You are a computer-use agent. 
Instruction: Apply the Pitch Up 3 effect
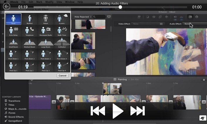pyautogui.click(x=46, y=66)
